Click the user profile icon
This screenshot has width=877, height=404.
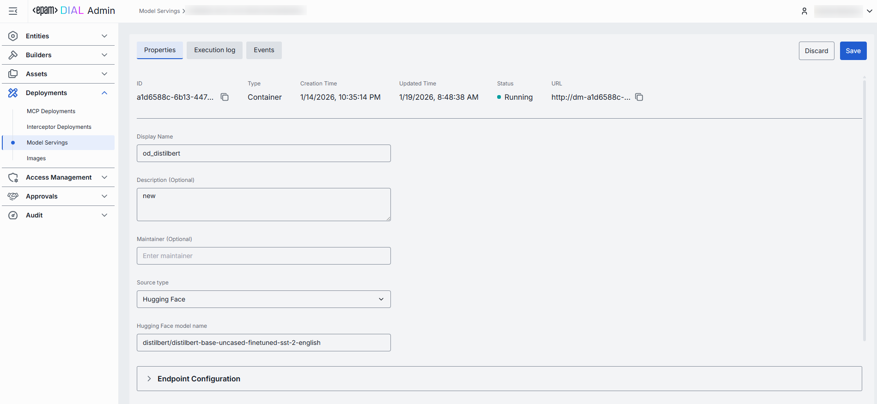point(804,11)
